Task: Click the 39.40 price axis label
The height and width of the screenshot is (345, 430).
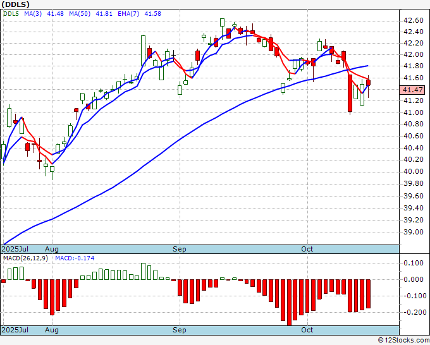Action: point(414,209)
